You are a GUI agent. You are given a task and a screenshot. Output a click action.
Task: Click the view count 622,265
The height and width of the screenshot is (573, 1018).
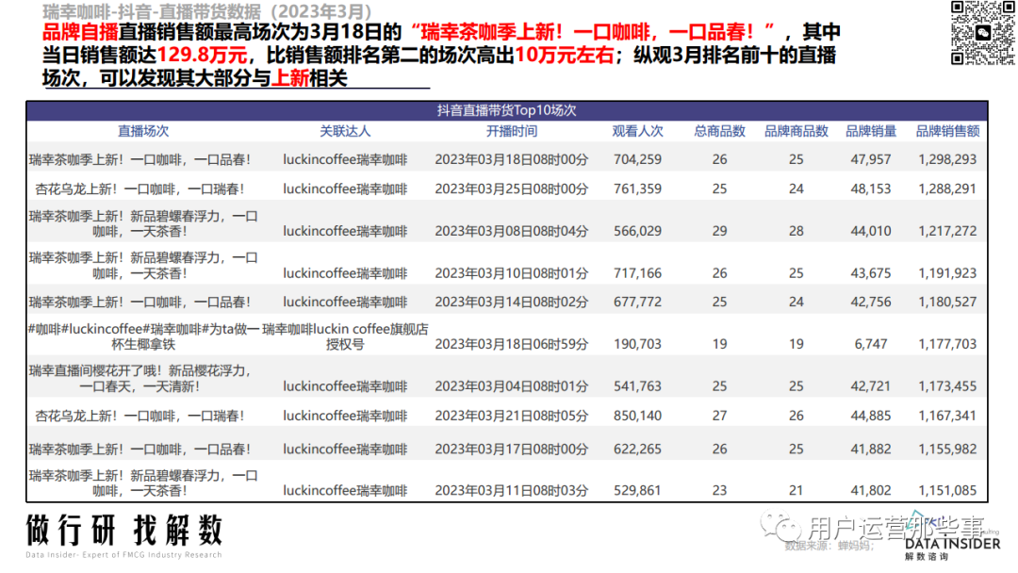[637, 449]
